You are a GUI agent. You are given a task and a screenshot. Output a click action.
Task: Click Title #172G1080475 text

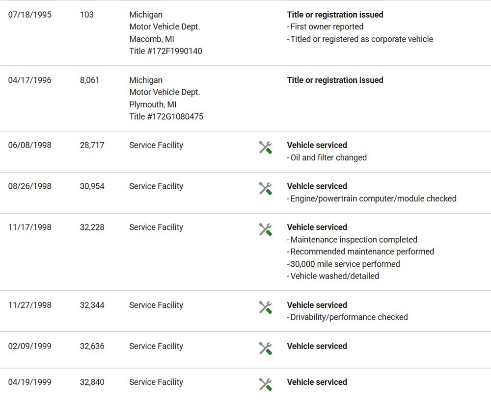(x=166, y=117)
